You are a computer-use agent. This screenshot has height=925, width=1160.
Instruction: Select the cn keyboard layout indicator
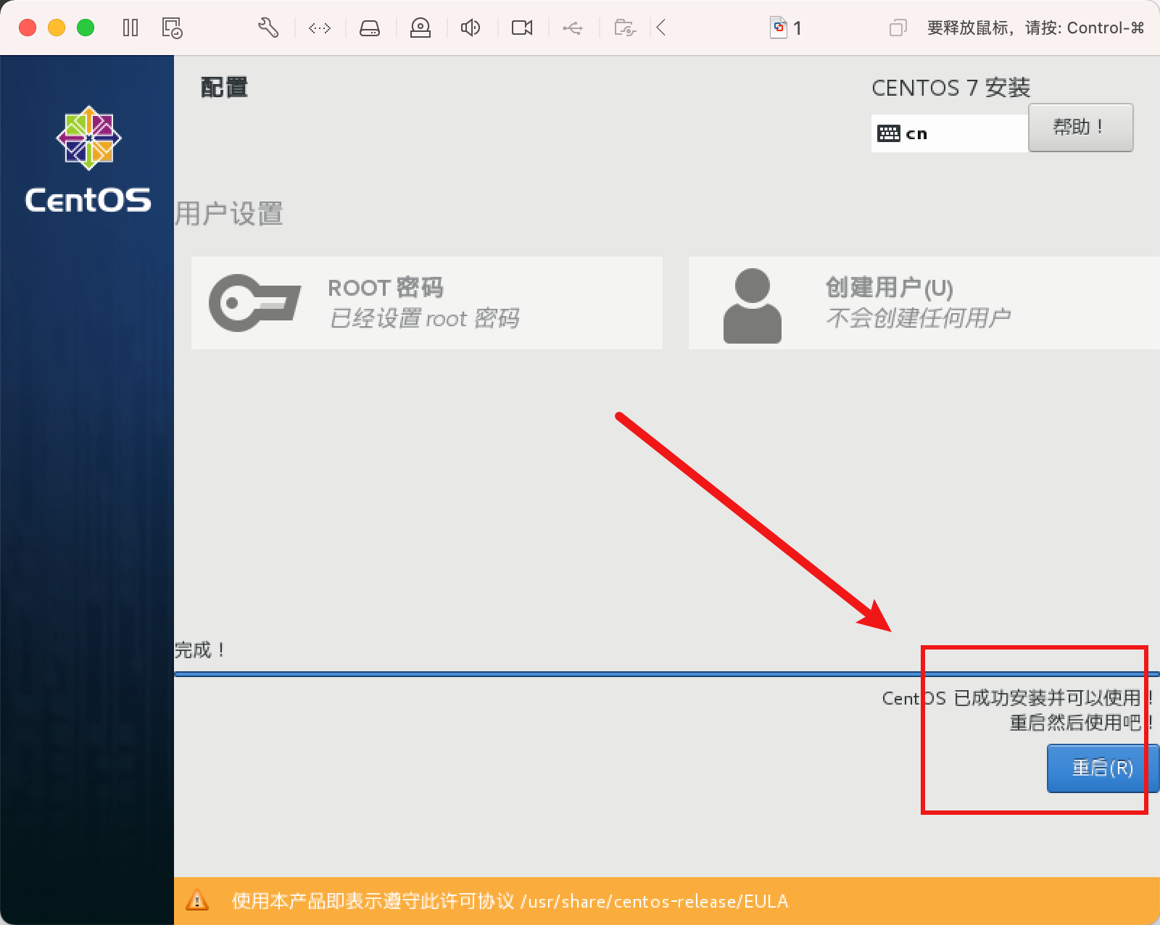click(950, 133)
